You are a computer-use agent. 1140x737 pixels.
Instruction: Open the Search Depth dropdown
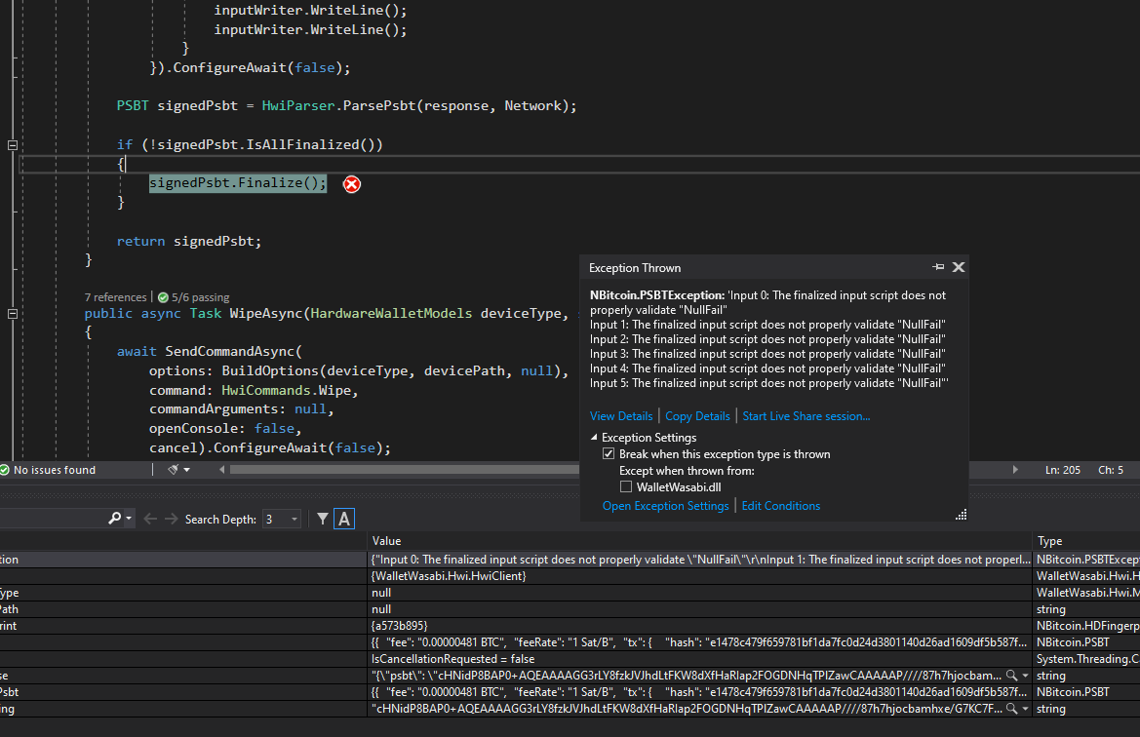click(x=282, y=519)
